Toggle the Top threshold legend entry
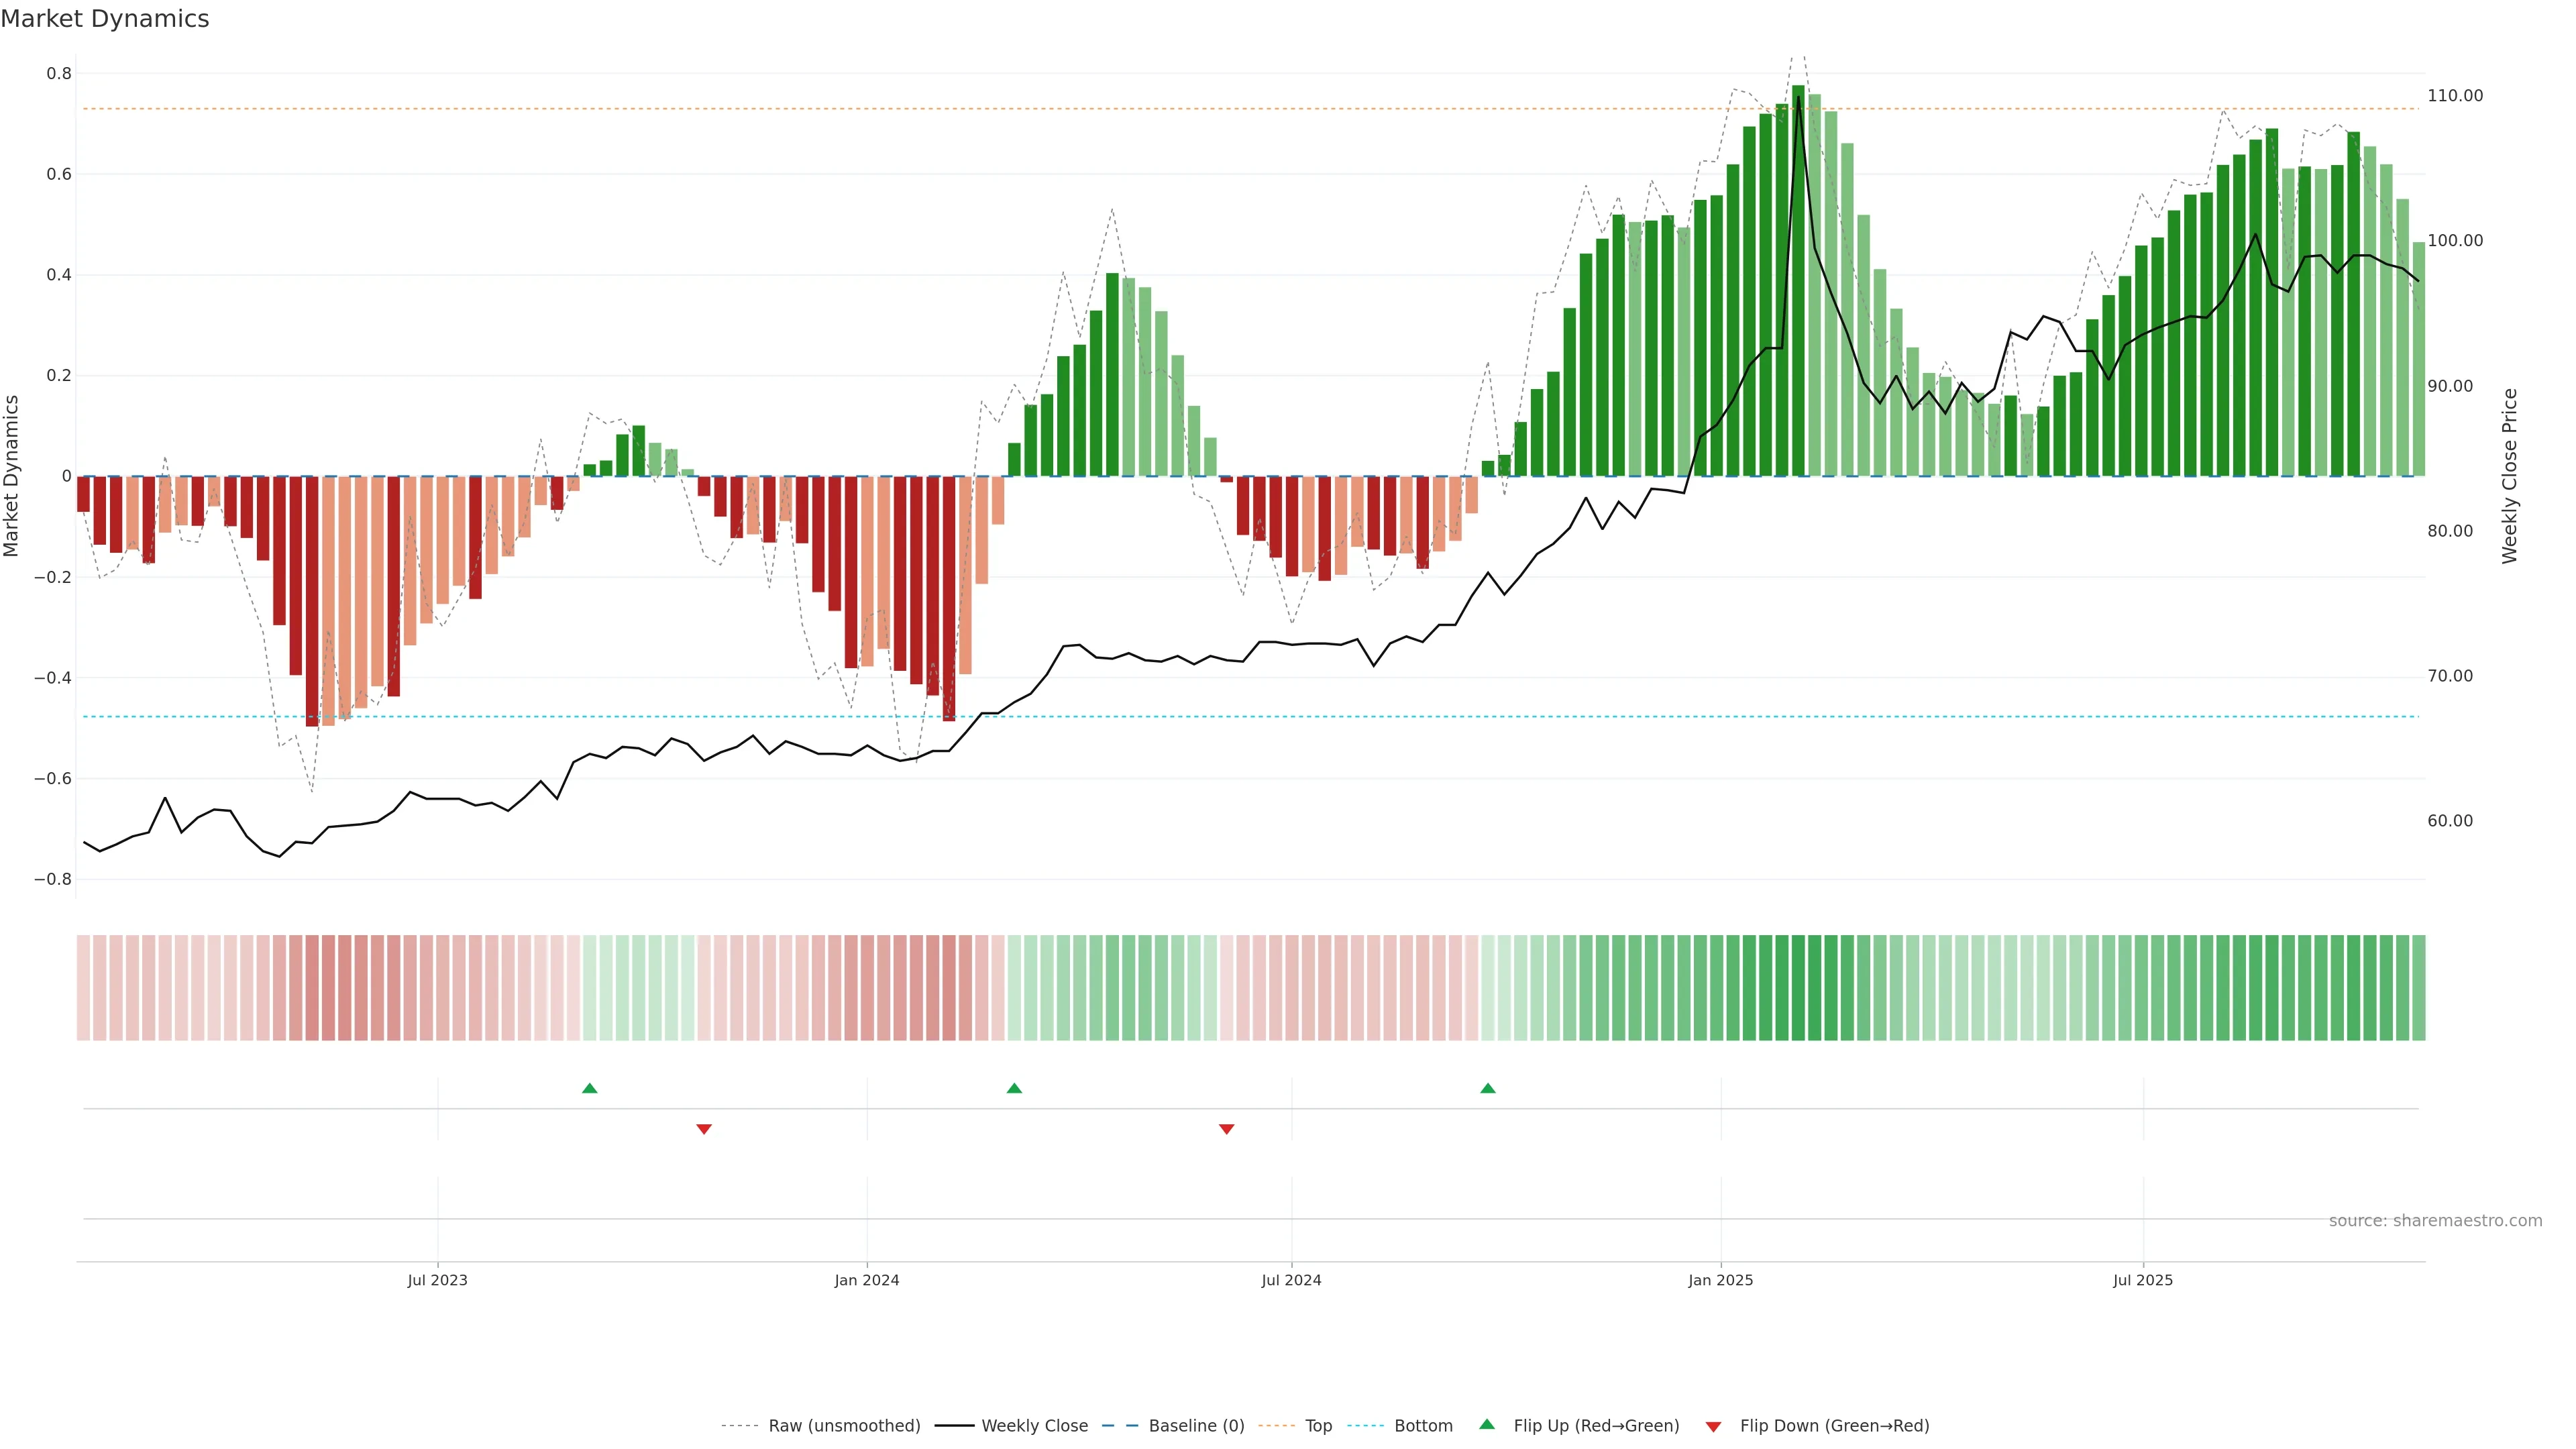The image size is (2576, 1449). (1318, 1426)
